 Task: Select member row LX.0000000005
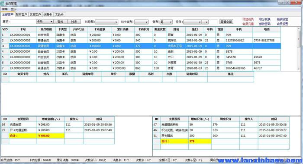point(141,57)
